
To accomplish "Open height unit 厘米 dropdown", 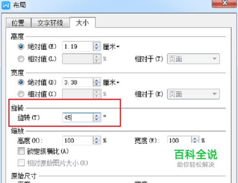I will [x=111, y=46].
